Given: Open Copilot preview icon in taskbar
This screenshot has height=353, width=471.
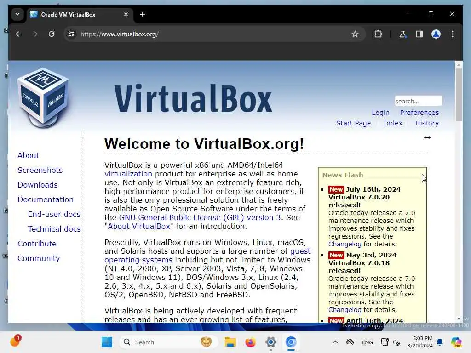Looking at the screenshot, I should pyautogui.click(x=456, y=342).
